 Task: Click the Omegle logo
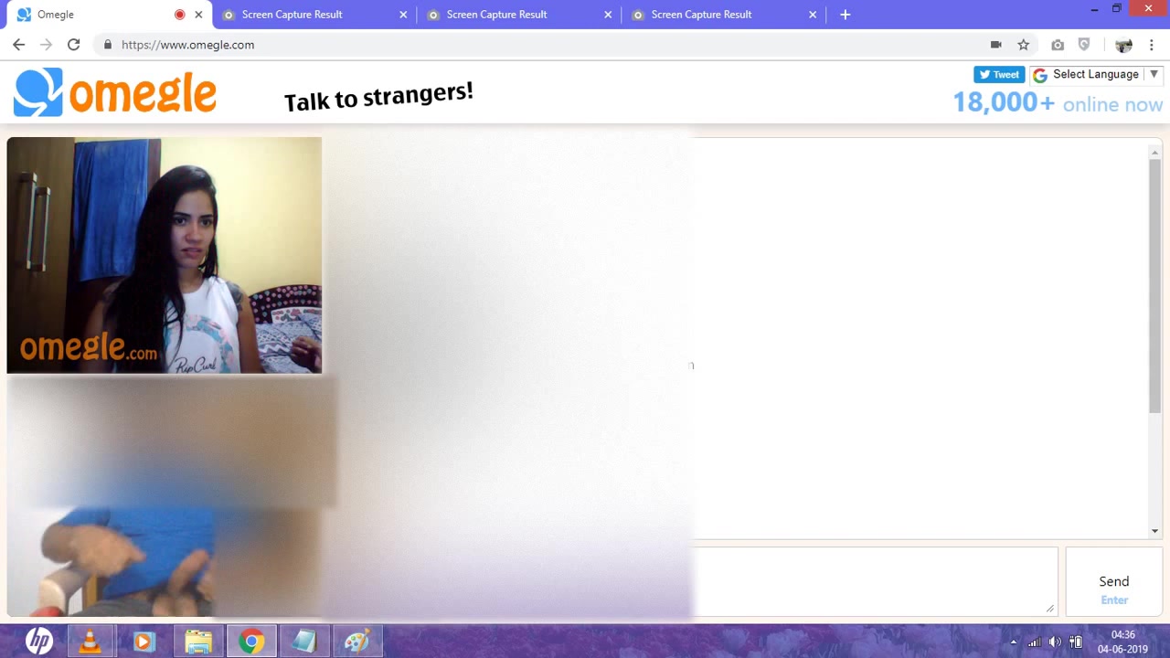pos(115,92)
